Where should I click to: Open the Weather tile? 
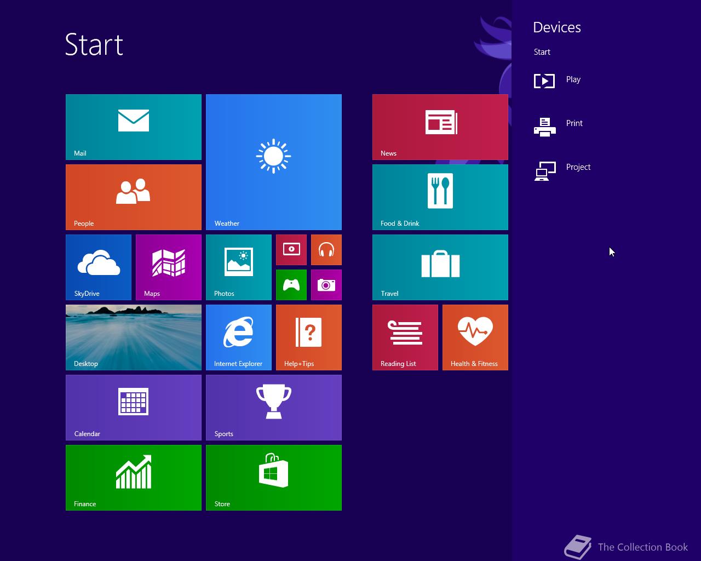click(274, 162)
